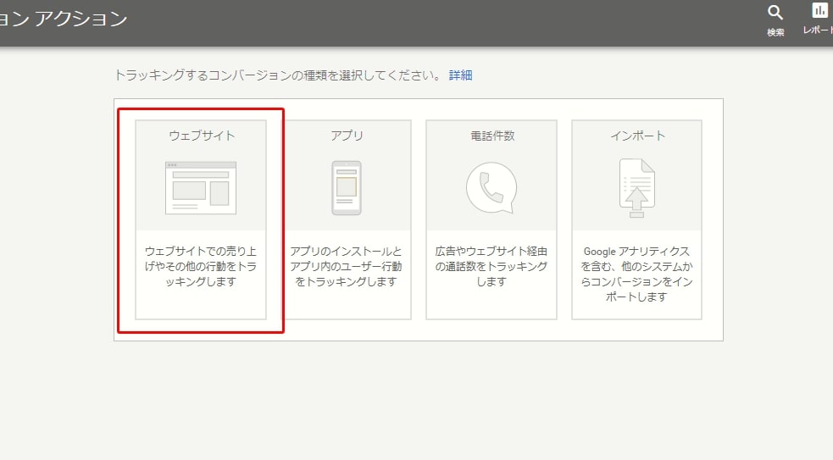833x460 pixels.
Task: Click the import document upload icon
Action: (637, 188)
